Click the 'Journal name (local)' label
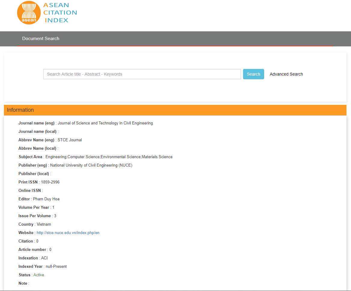The width and height of the screenshot is (351, 291). (37, 131)
